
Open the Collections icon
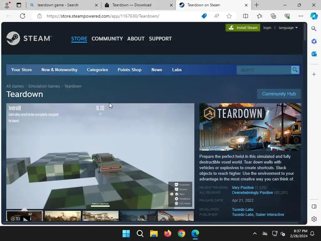[273, 16]
